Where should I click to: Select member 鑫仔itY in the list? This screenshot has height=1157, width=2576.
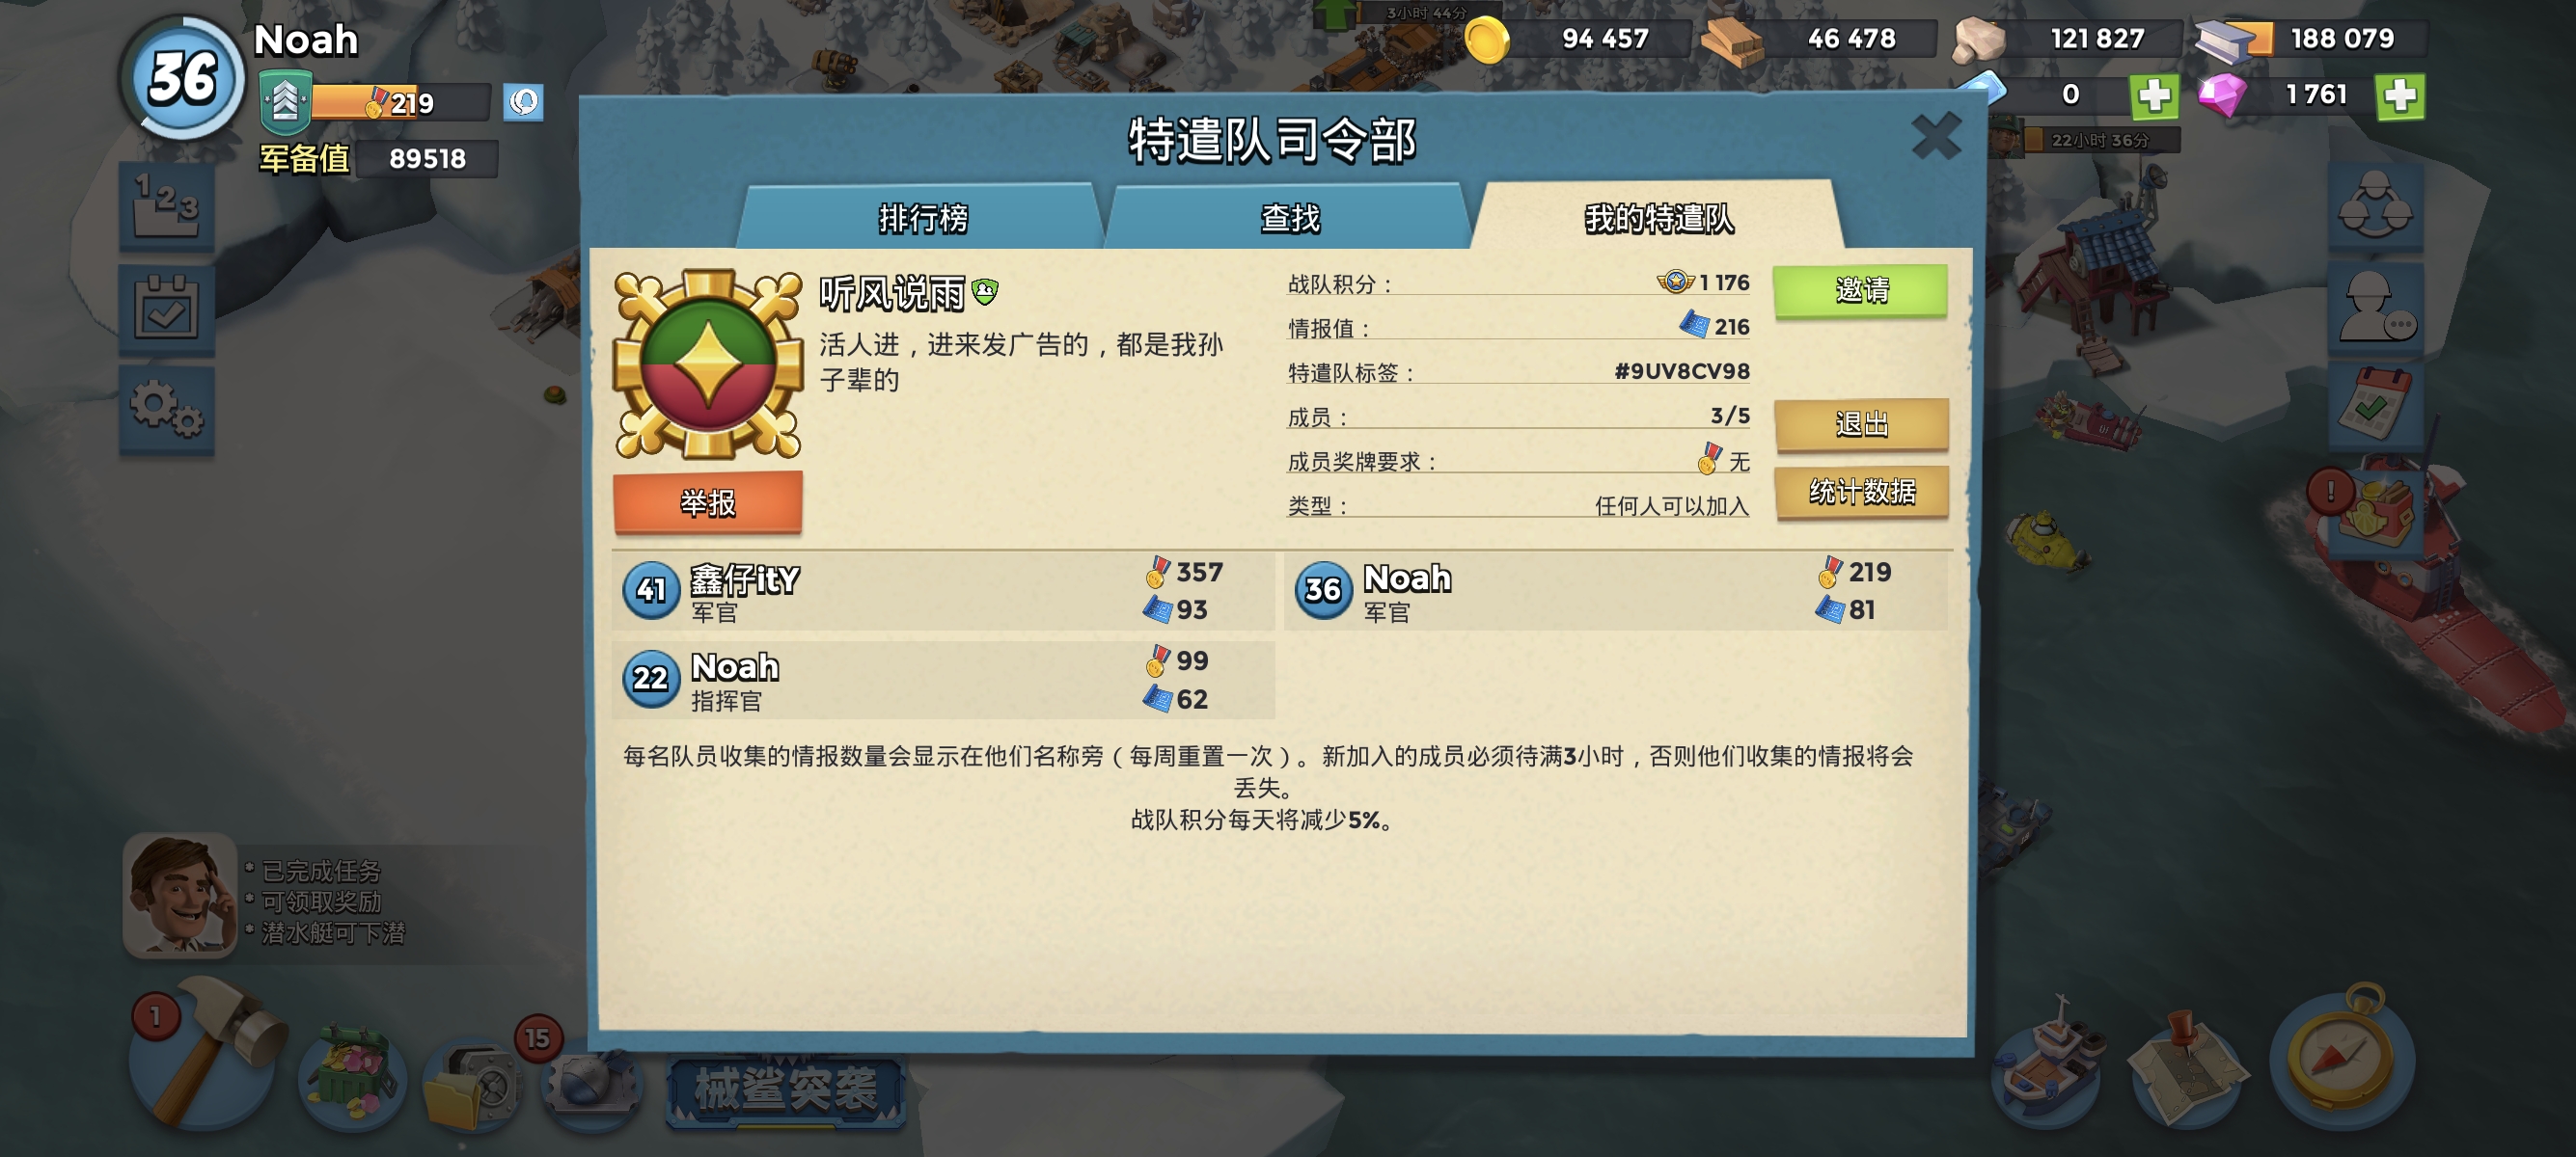(x=942, y=590)
